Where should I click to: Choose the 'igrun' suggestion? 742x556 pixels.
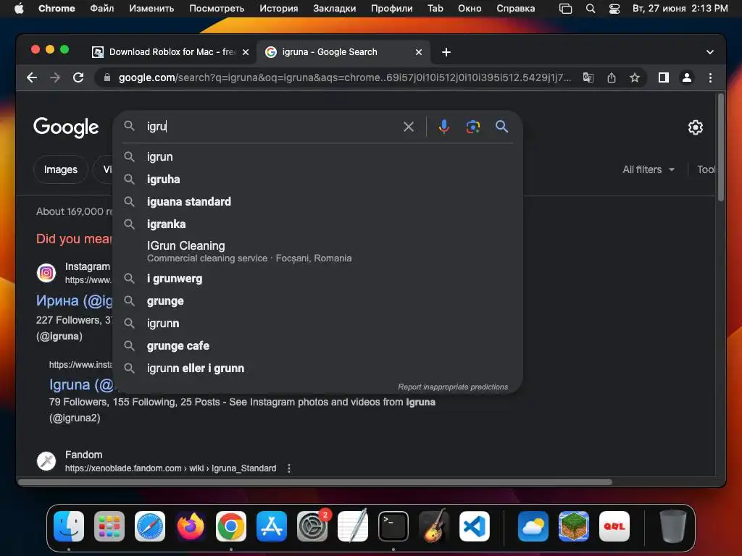[x=317, y=156]
